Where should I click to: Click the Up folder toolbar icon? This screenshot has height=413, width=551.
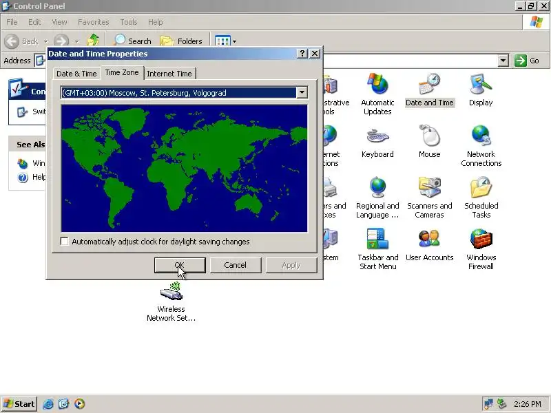(93, 41)
